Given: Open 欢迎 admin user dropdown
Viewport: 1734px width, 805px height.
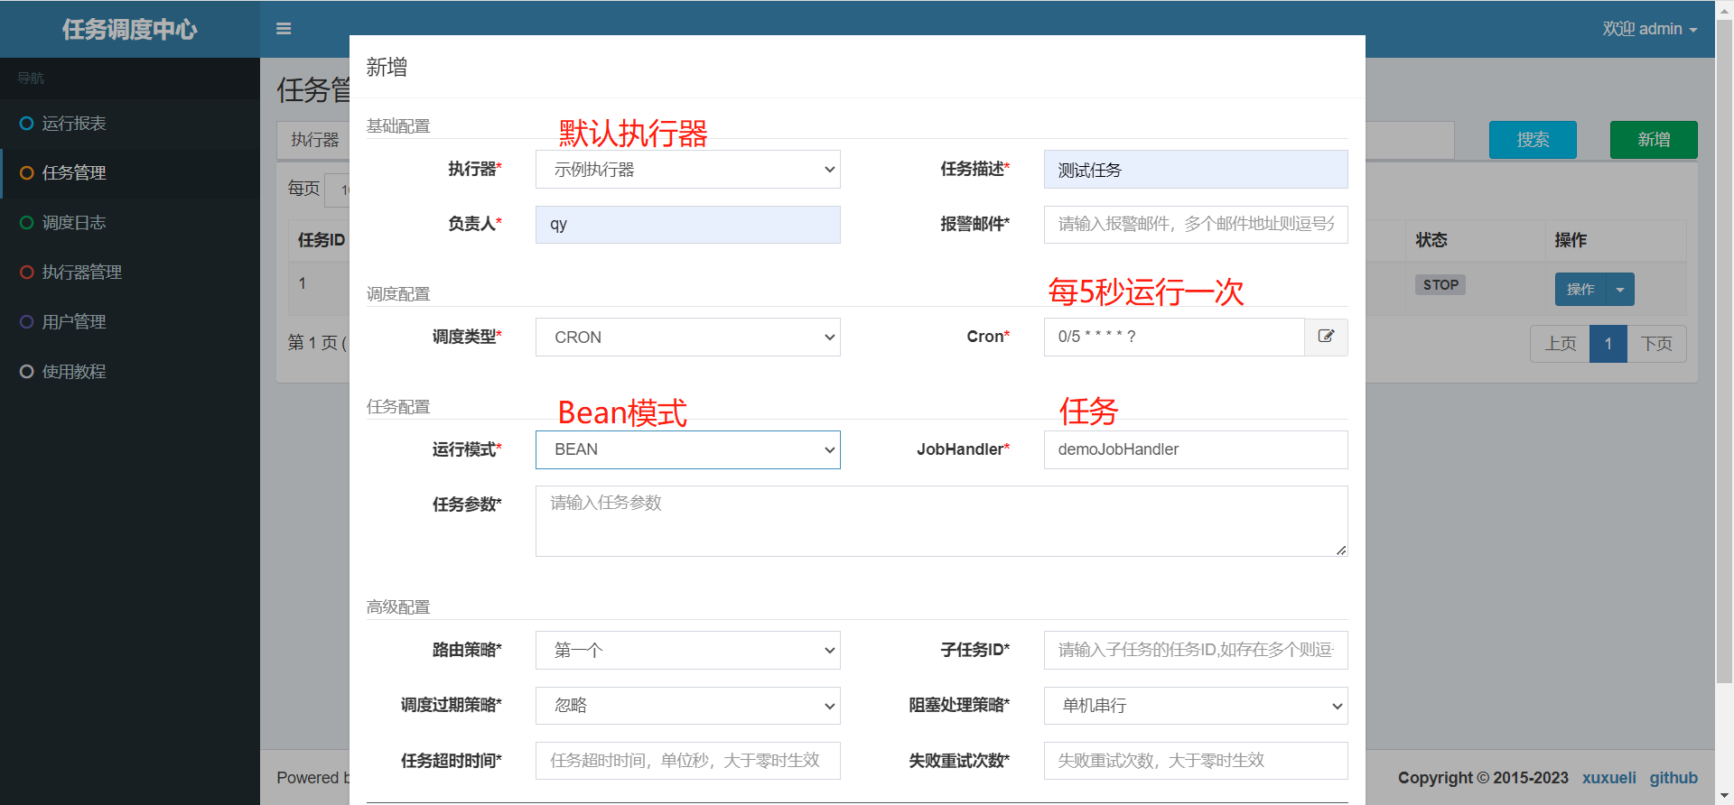Looking at the screenshot, I should [x=1650, y=29].
